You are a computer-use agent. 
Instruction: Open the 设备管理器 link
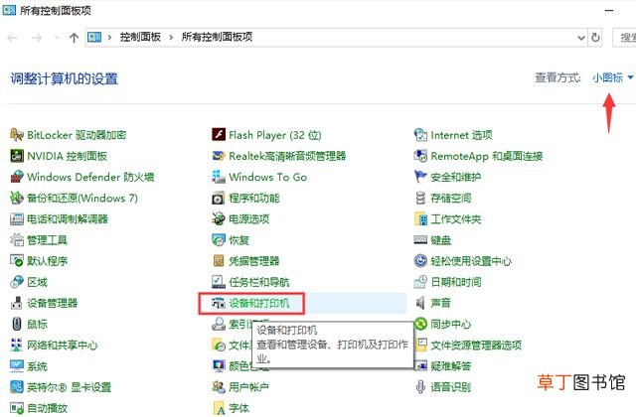pos(52,303)
